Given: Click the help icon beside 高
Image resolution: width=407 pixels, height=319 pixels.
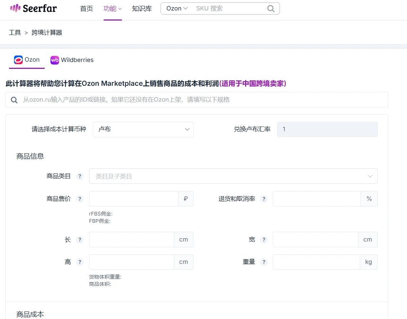Looking at the screenshot, I should coord(80,262).
